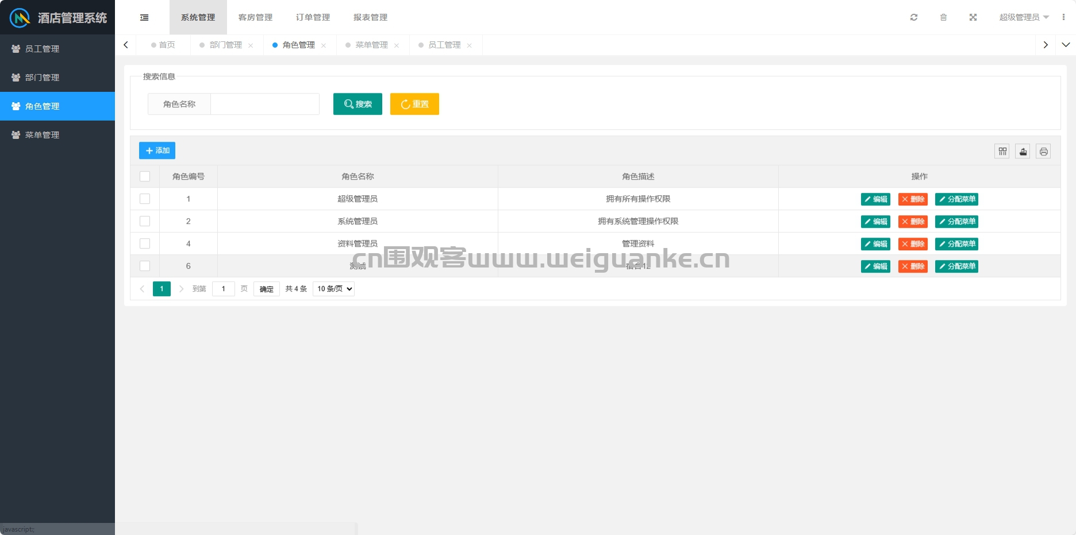Click the blue 添加 button

tap(157, 150)
